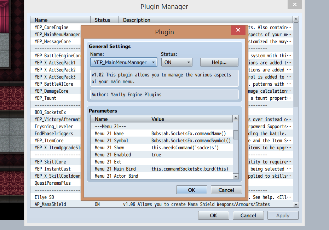
Task: Click Parameters table scroll down arrow
Action: (236, 176)
